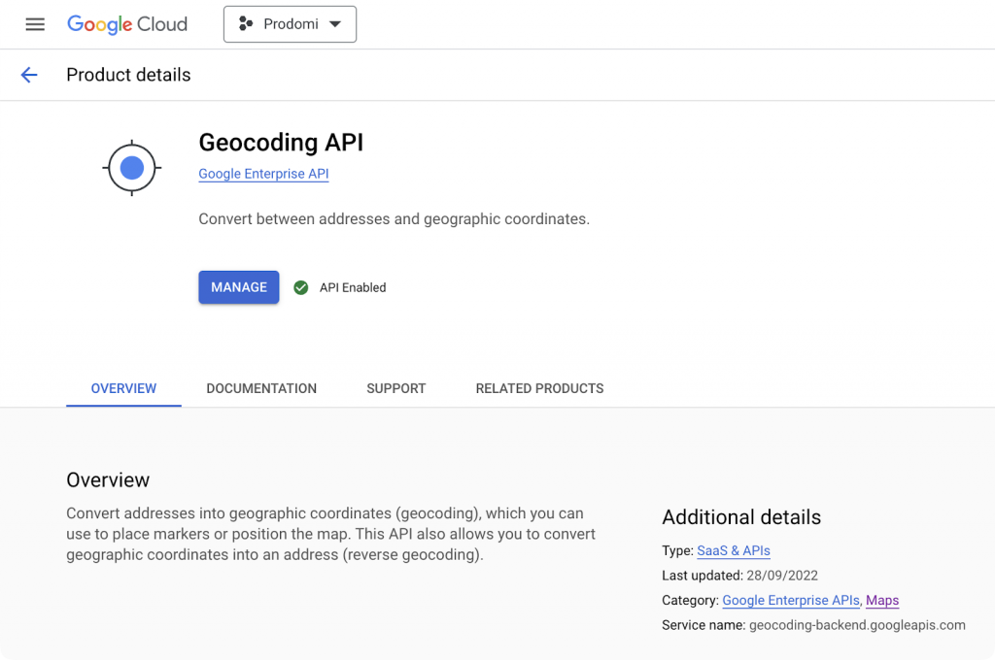Click the green API Enabled checkmark icon
The image size is (995, 660).
(301, 288)
